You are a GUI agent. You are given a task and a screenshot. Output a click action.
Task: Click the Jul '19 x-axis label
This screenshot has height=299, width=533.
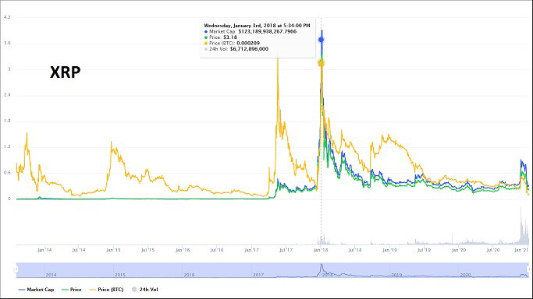pos(424,250)
